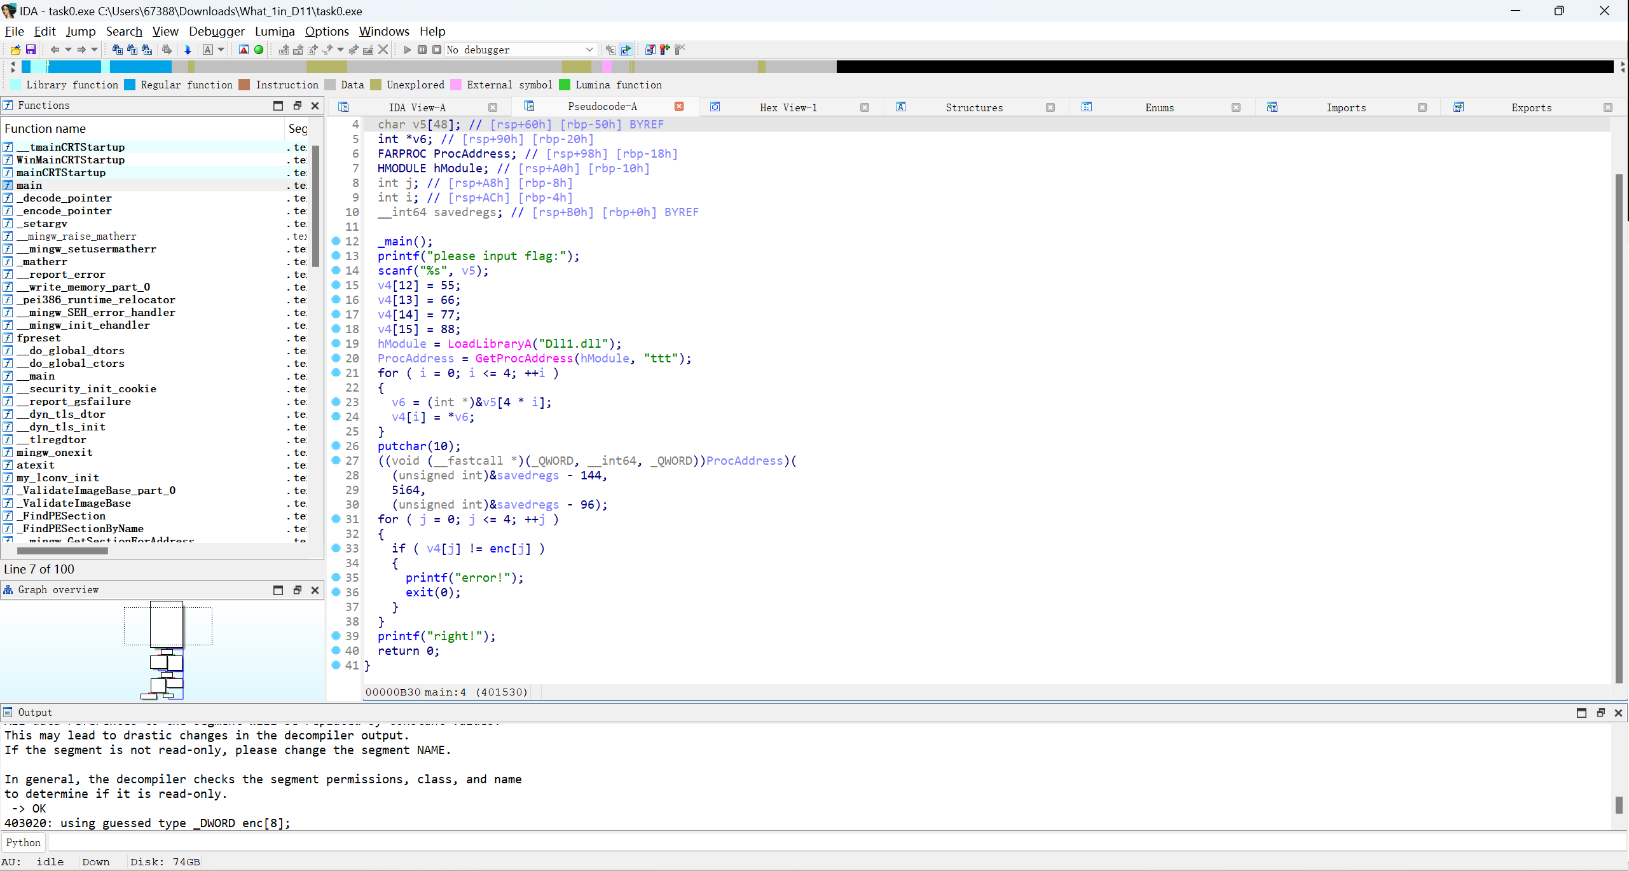Toggle breakpoint dot at pseudocode line 13
The width and height of the screenshot is (1629, 871).
coord(336,256)
